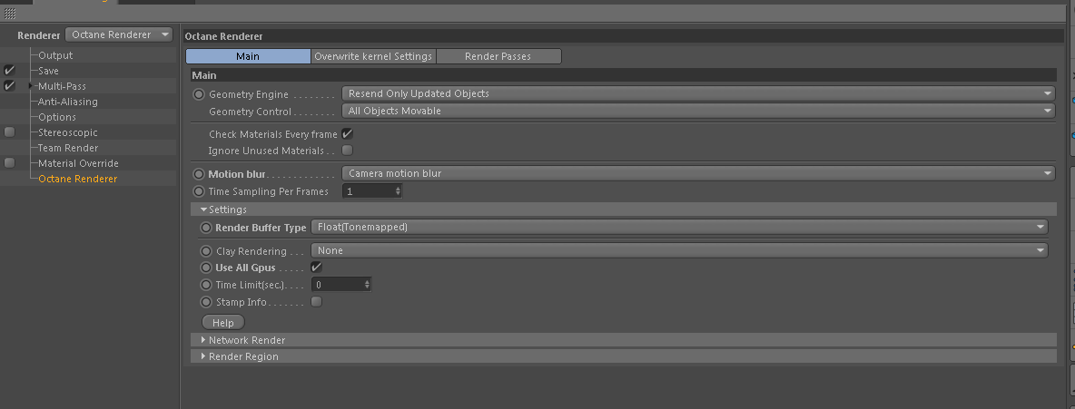
Task: Switch to Overwrite kernel Settings tab
Action: (x=373, y=56)
